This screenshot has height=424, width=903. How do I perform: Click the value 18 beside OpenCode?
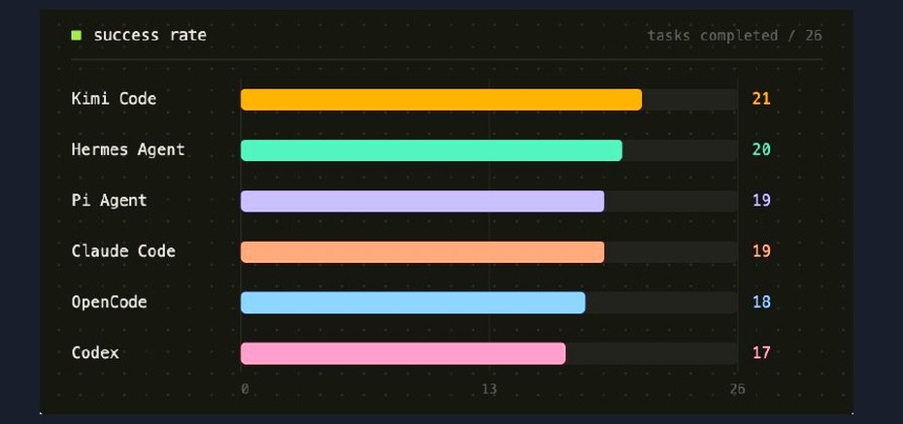click(761, 302)
